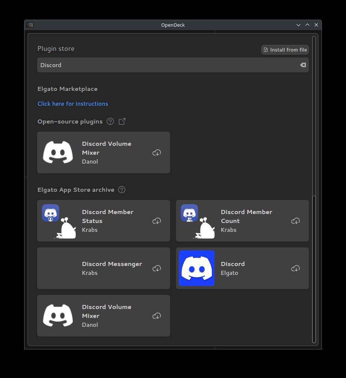Viewport: 346px width, 378px height.
Task: Maximize the OpenDeck window
Action: (x=307, y=25)
